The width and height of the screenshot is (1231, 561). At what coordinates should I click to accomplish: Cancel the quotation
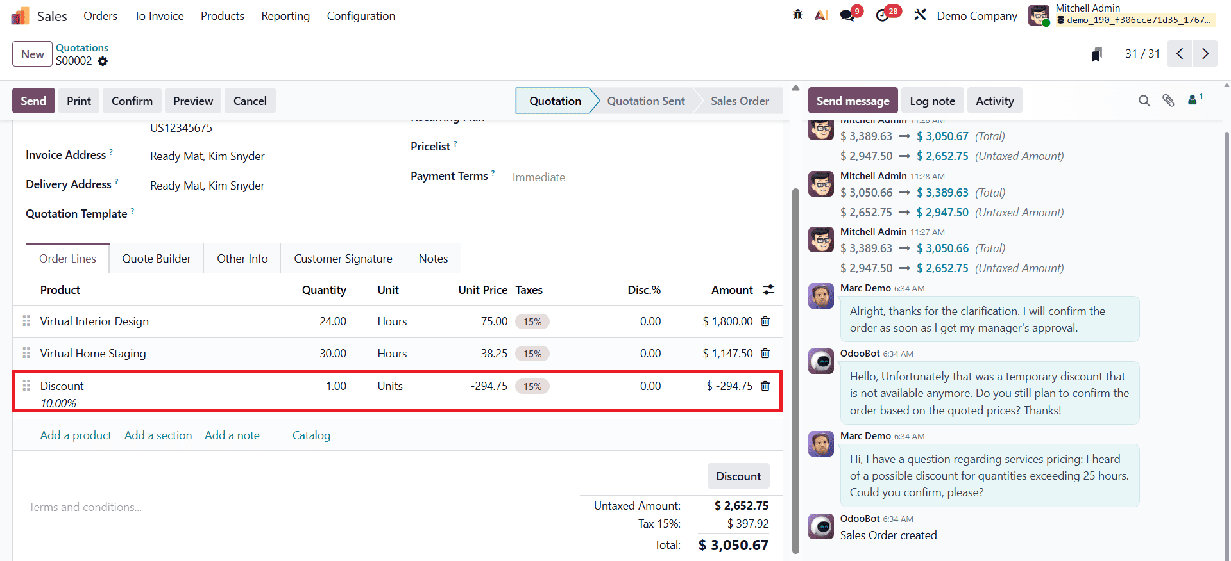click(250, 101)
